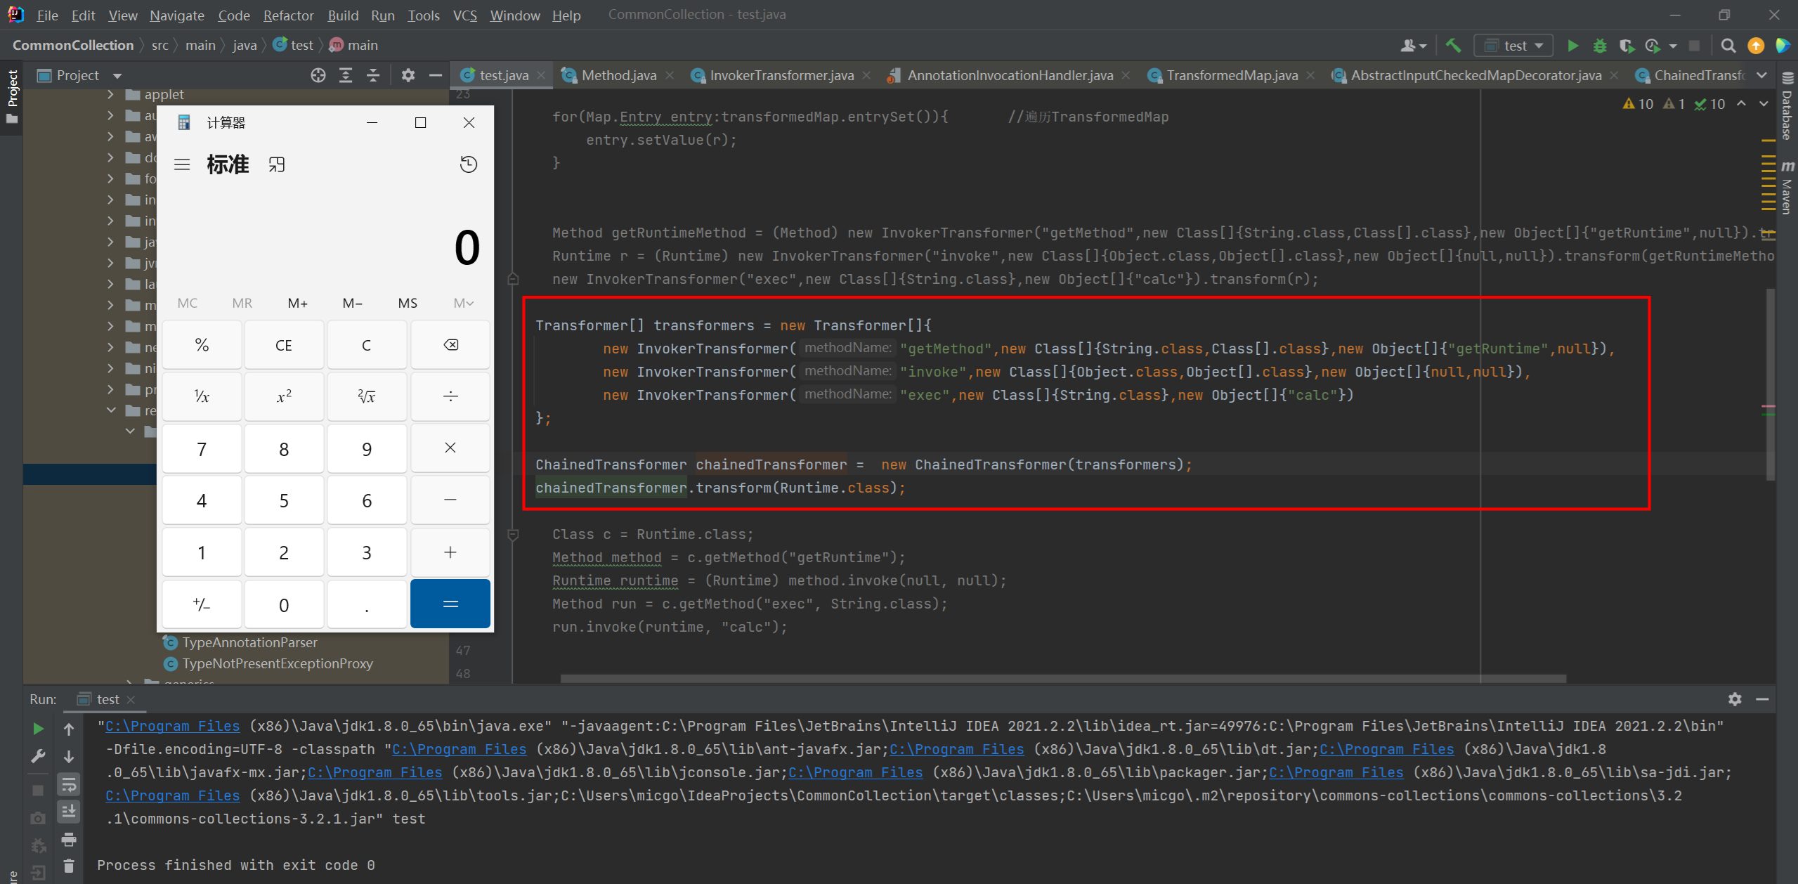Run the test configuration with the green play icon in the toolbar

click(1572, 46)
